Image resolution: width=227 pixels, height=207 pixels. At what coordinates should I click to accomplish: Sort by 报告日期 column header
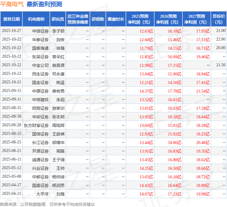11,19
